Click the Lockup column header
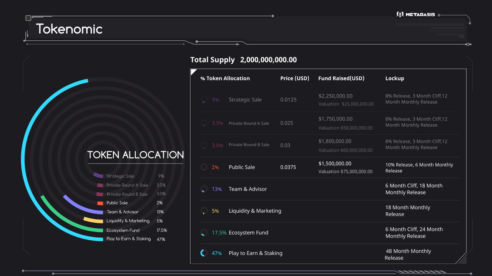 (x=395, y=78)
